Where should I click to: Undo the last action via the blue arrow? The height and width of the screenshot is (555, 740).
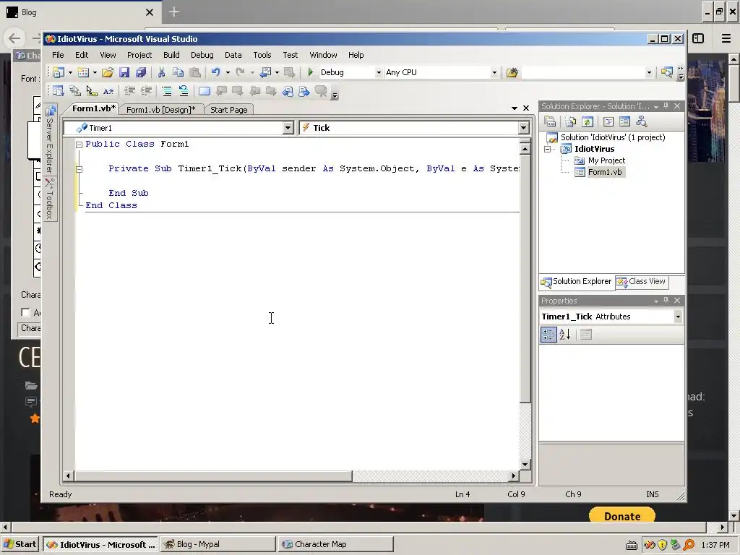click(x=215, y=72)
